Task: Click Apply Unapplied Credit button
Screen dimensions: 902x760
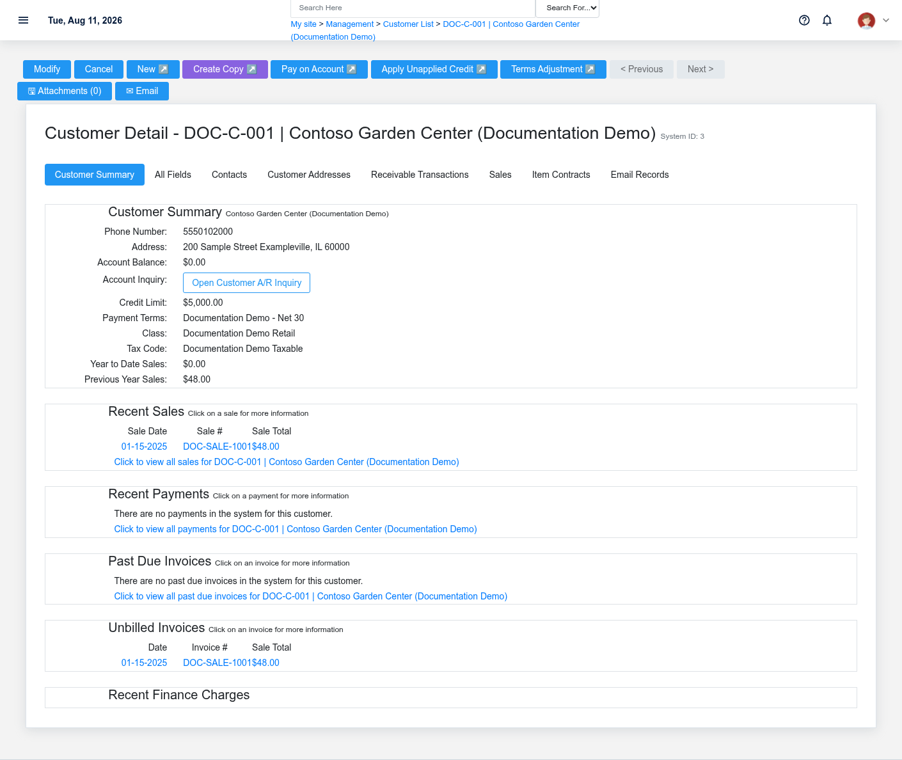Action: click(434, 69)
